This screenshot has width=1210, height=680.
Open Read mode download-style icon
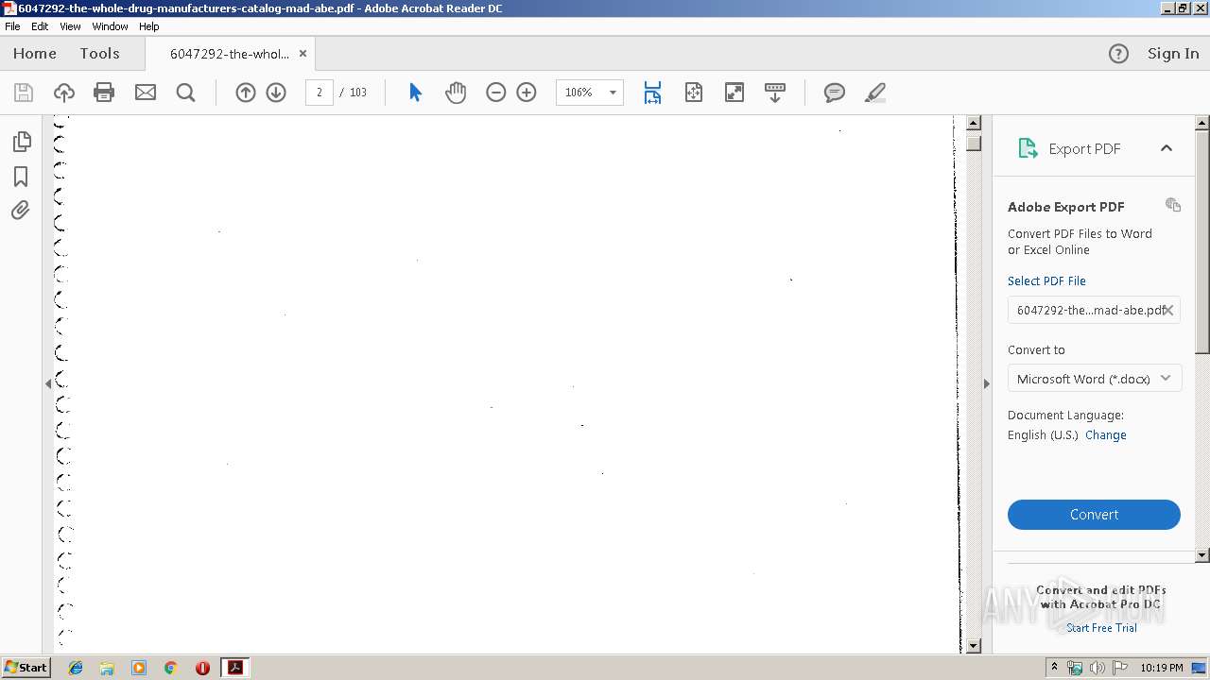coord(775,93)
